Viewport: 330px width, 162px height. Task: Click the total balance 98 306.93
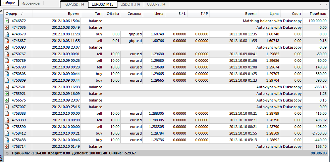tap(319, 153)
